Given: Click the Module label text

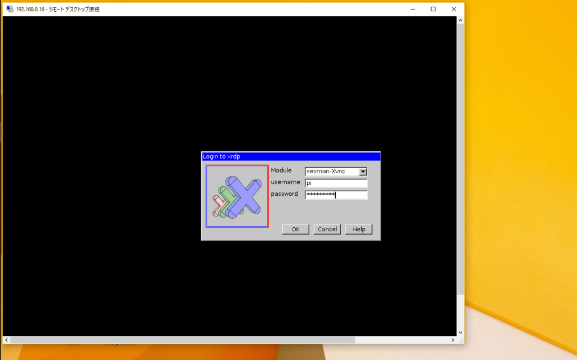Looking at the screenshot, I should [x=281, y=170].
